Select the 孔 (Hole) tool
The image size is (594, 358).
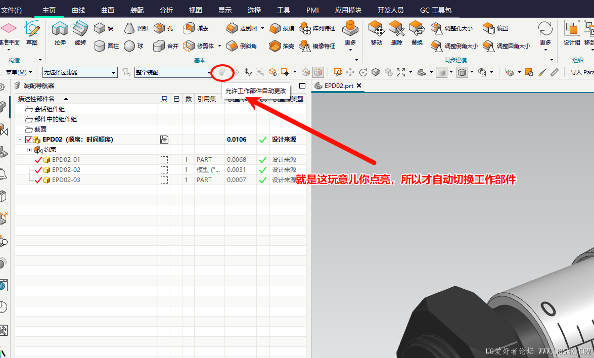click(x=163, y=28)
